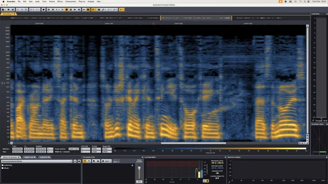Click the Redo arrow icon
The image size is (328, 184).
coord(36,9)
